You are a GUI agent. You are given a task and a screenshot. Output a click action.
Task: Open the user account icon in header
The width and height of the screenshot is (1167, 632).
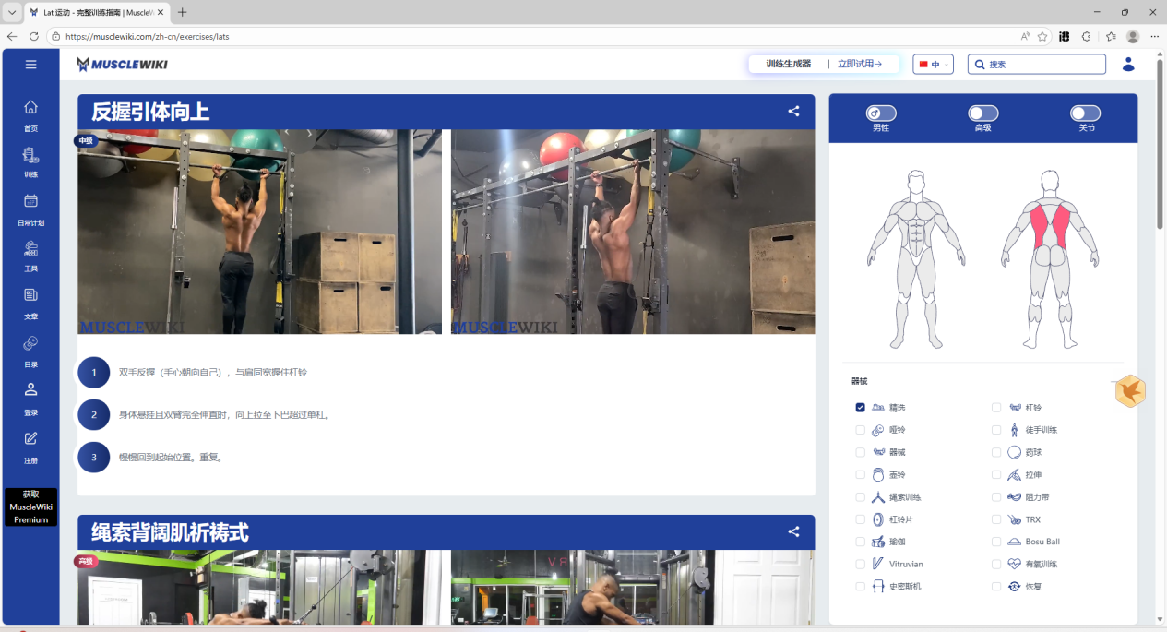point(1128,64)
